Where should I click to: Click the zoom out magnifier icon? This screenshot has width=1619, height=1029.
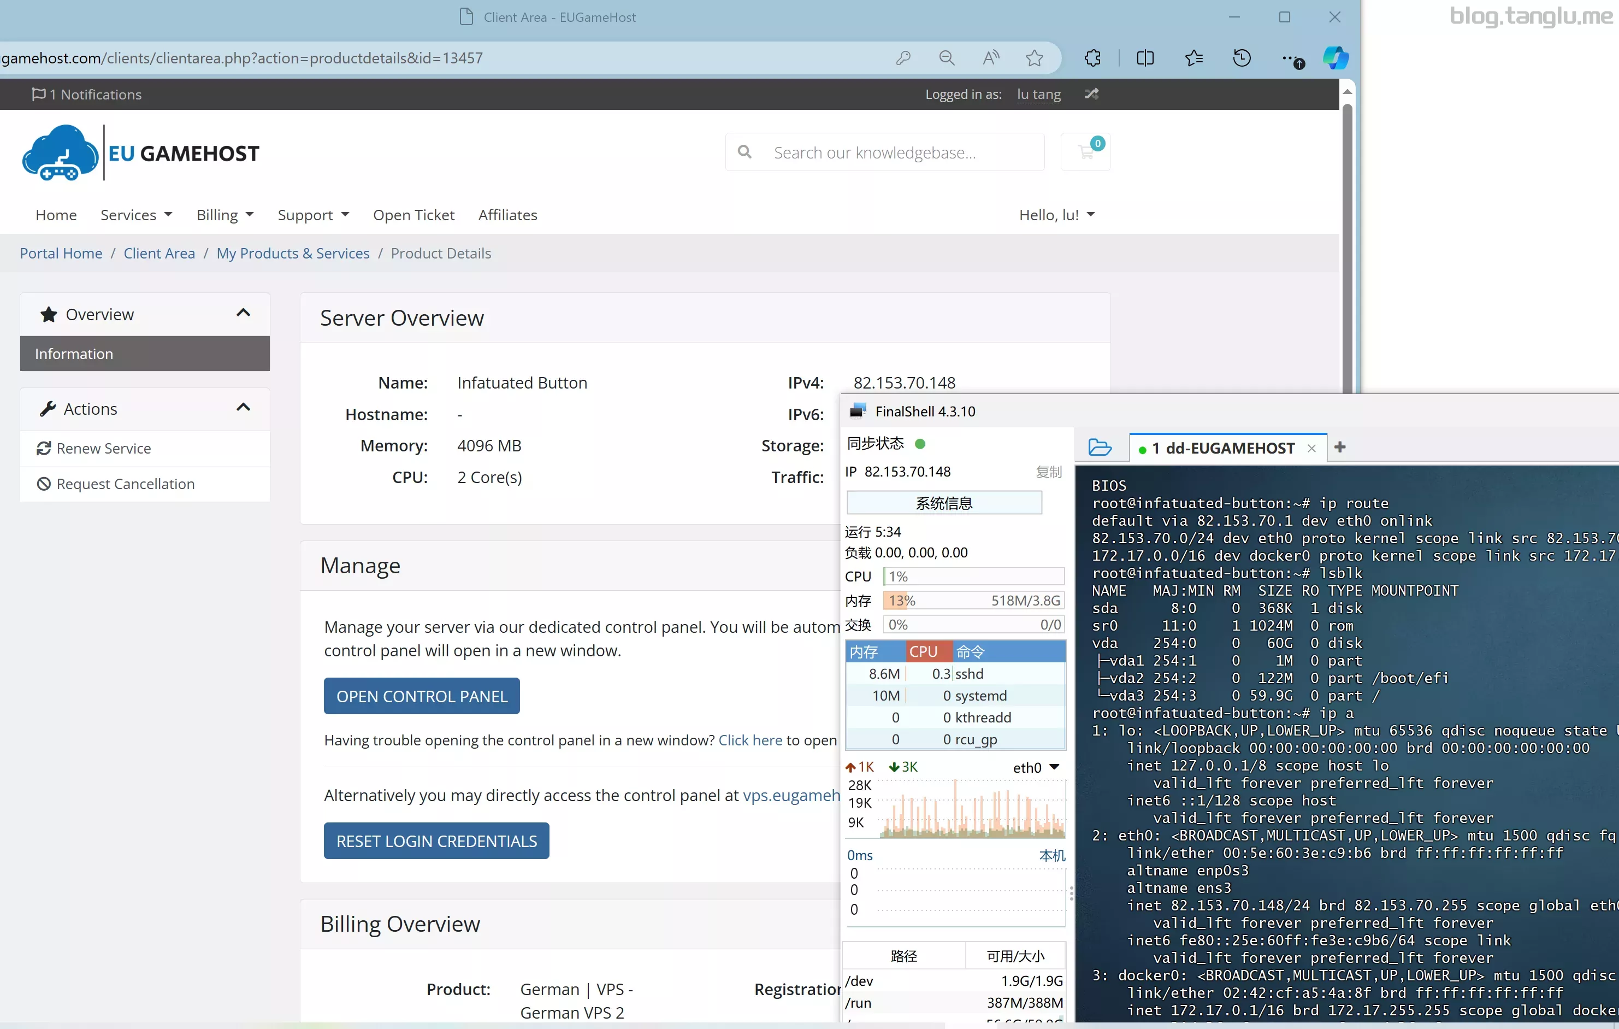(x=947, y=58)
